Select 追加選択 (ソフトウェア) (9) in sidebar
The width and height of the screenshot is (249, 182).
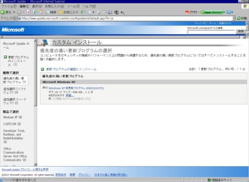(x=15, y=91)
